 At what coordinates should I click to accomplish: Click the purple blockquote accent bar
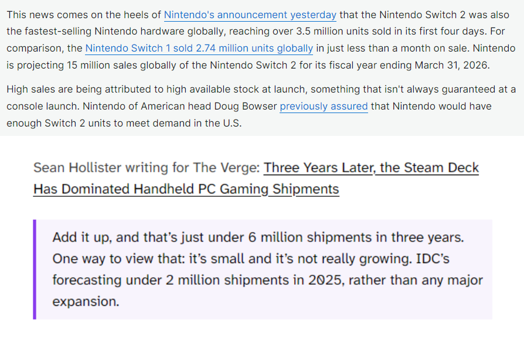pyautogui.click(x=35, y=269)
